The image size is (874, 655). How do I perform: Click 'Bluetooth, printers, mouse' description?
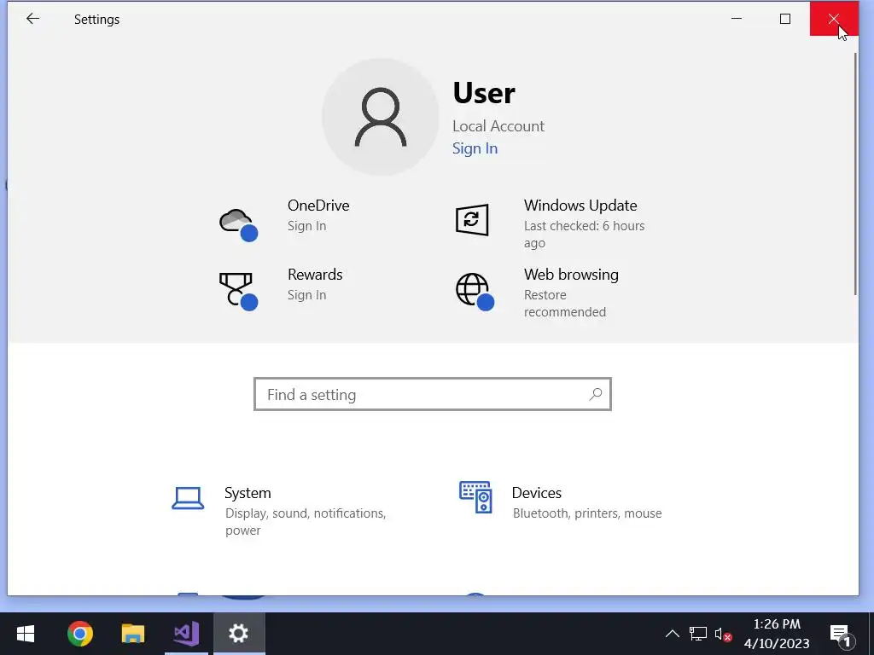[x=587, y=513]
